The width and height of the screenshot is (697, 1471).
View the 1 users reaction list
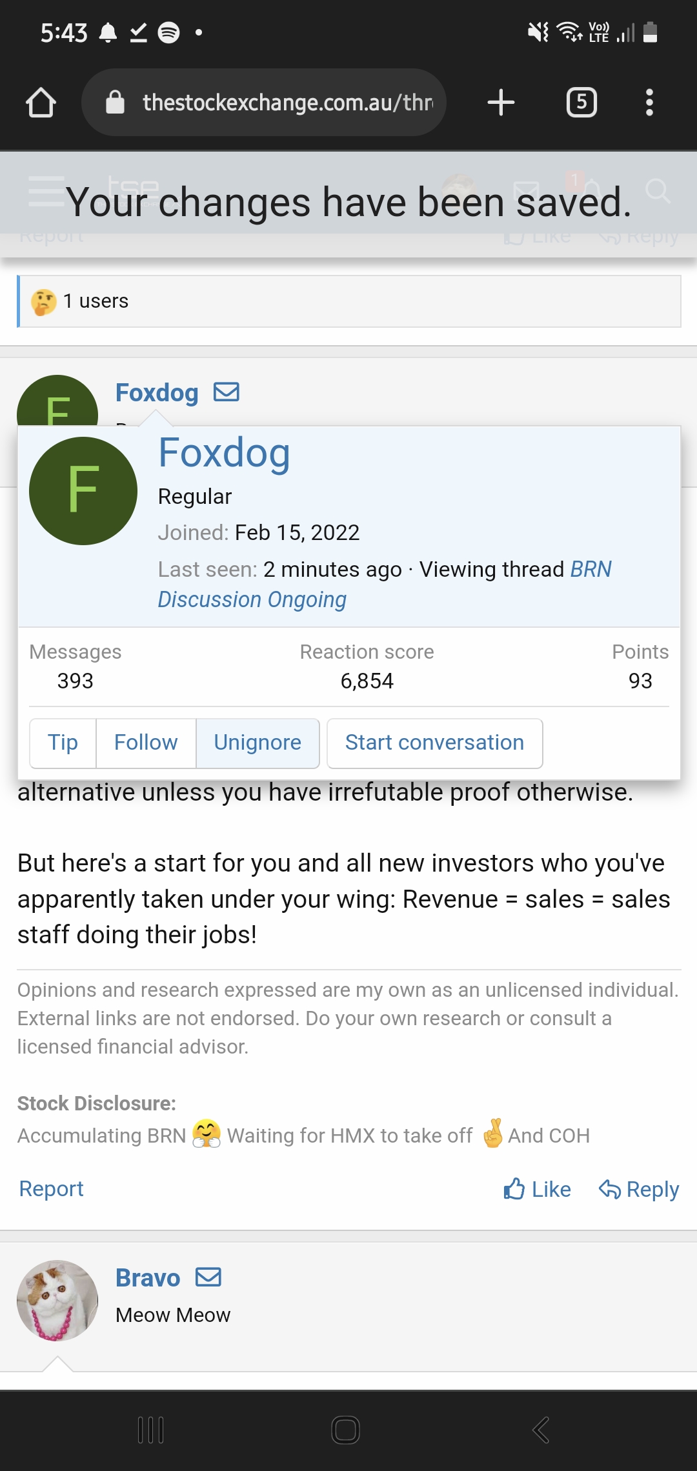point(95,301)
